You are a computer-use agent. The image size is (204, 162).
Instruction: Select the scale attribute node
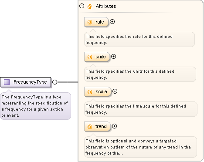tap(98, 91)
